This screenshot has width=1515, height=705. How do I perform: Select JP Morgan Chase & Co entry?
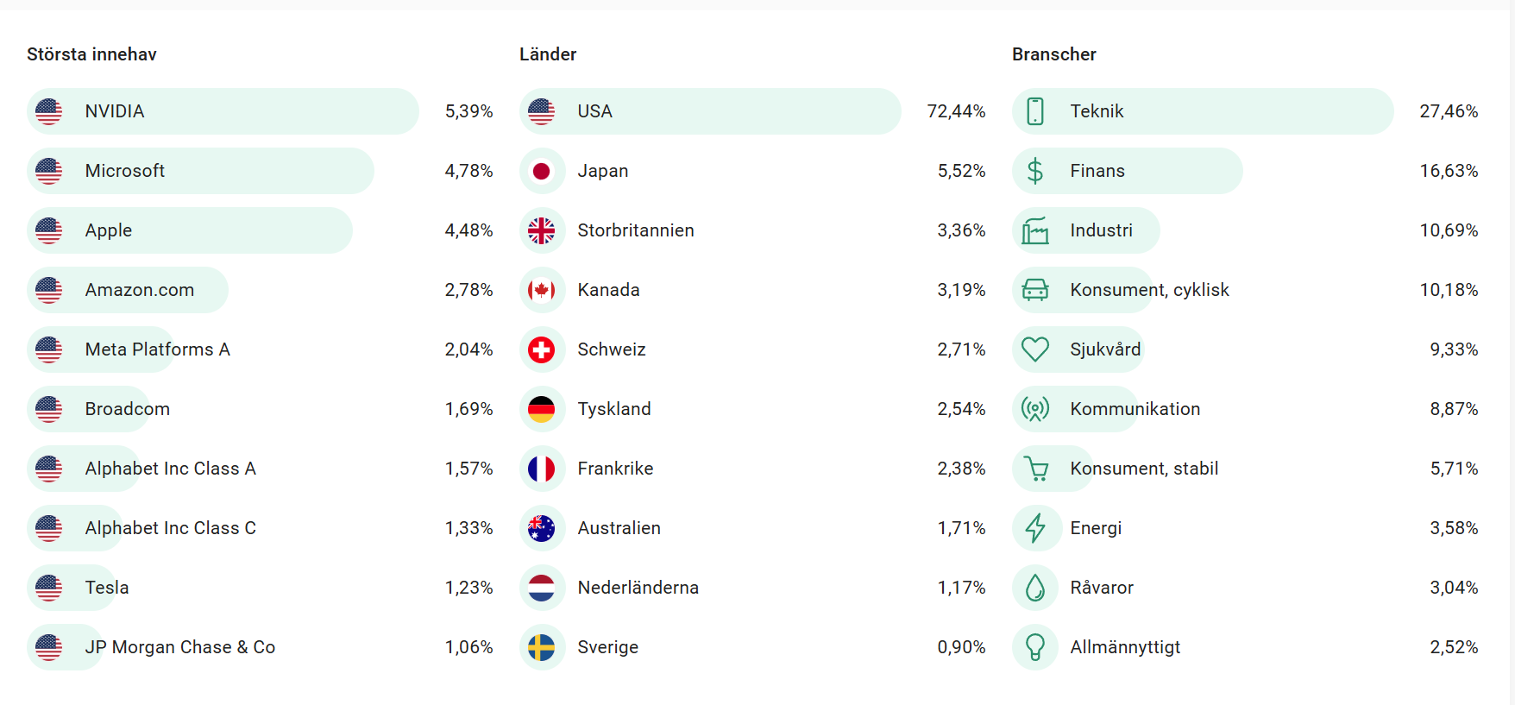tap(179, 647)
